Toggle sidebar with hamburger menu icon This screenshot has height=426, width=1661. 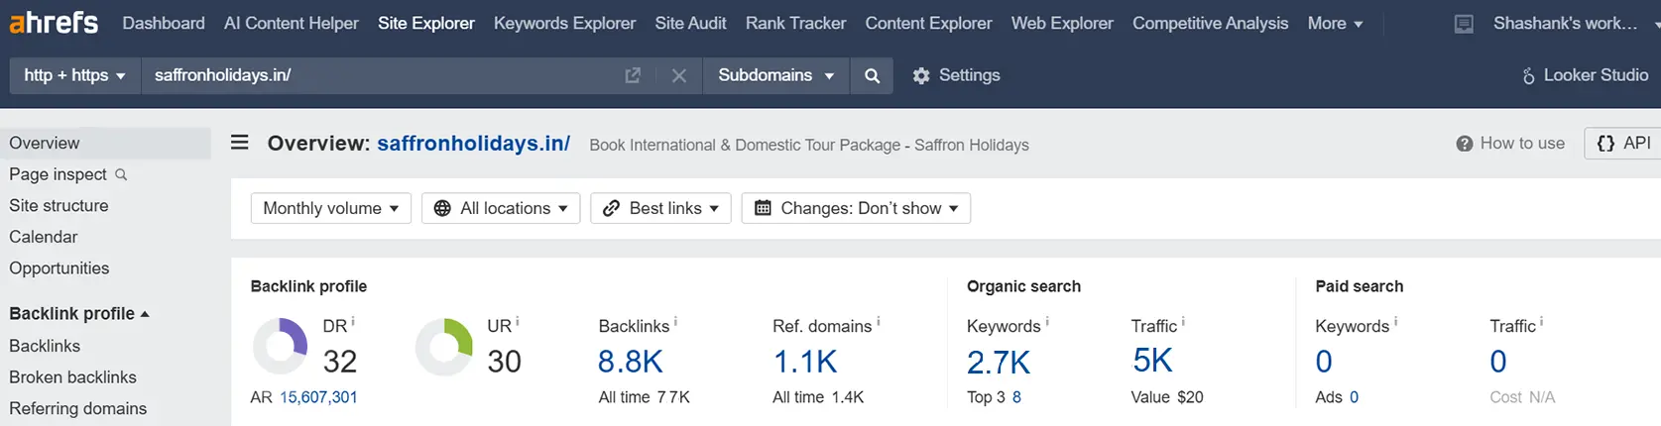point(240,143)
